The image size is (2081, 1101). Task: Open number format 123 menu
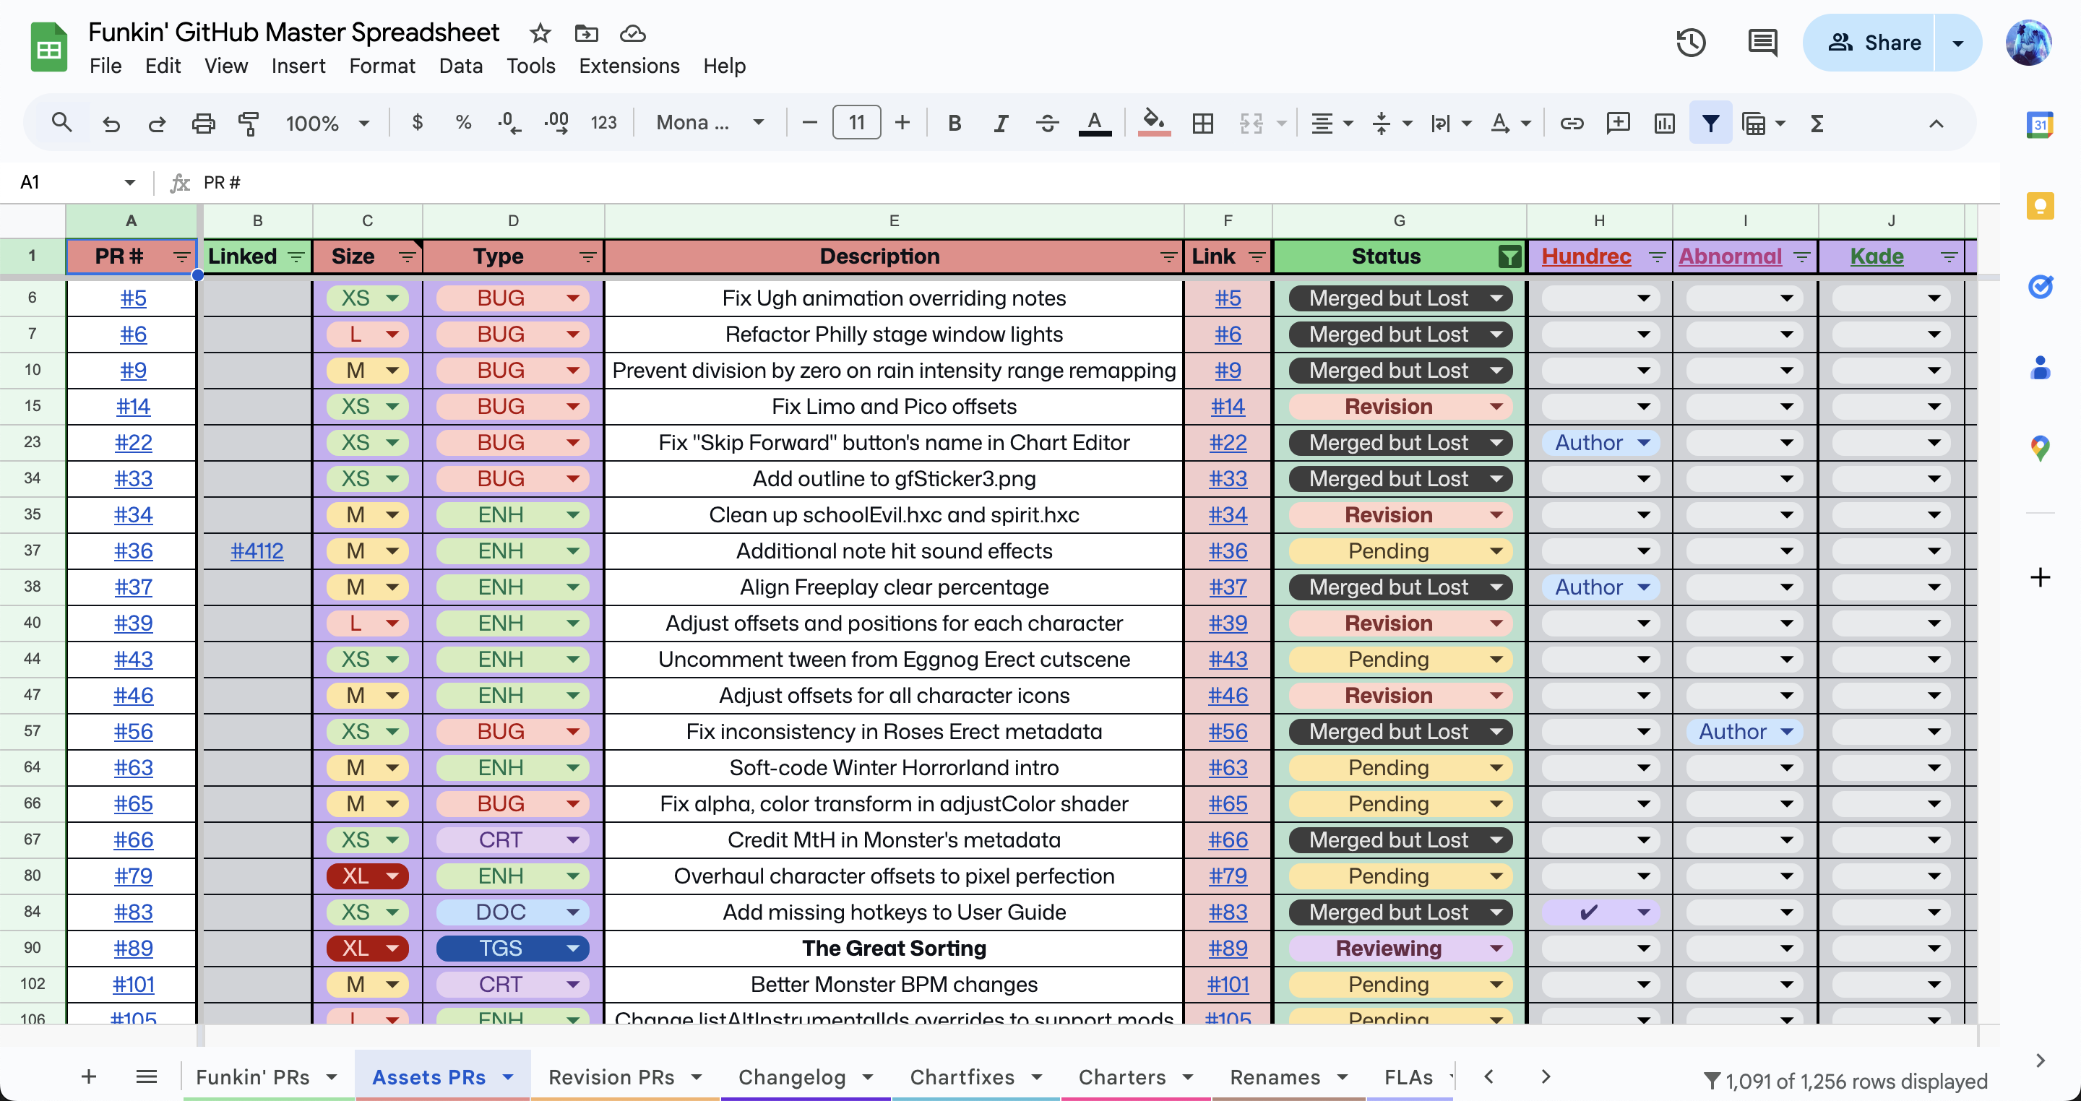(603, 123)
